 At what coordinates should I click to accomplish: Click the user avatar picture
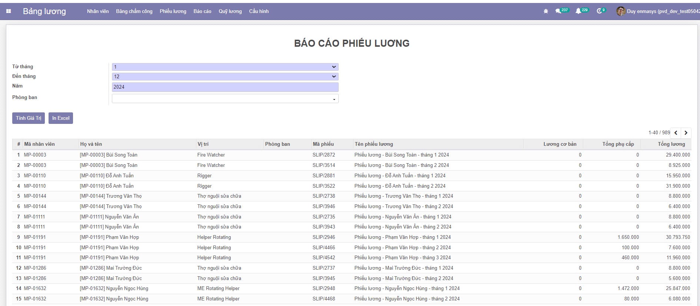tap(620, 11)
